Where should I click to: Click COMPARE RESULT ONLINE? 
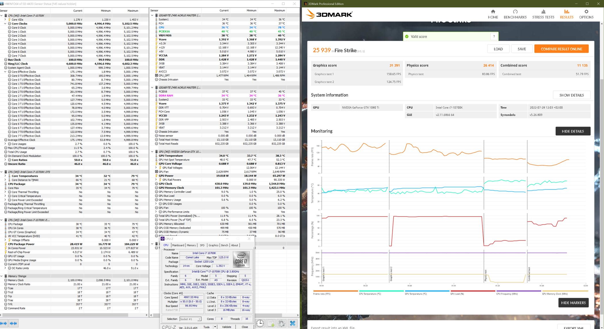point(561,49)
